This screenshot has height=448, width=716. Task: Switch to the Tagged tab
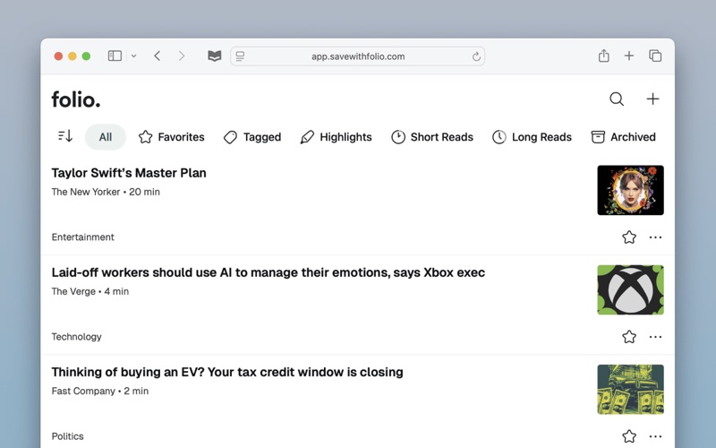(252, 137)
